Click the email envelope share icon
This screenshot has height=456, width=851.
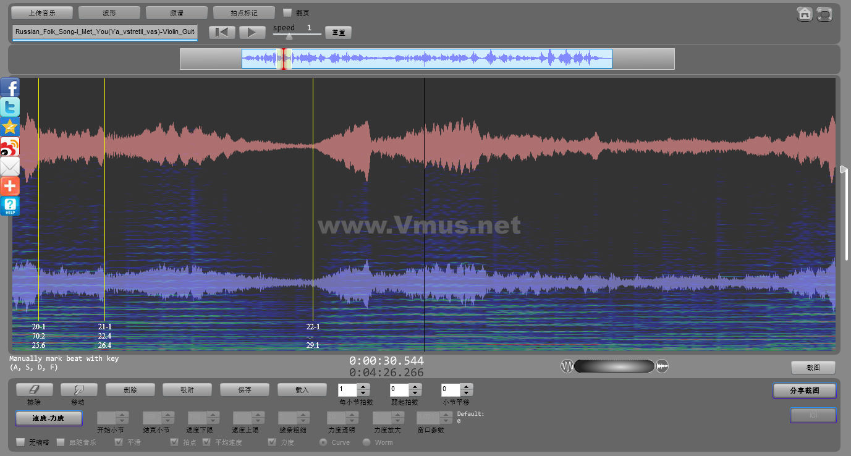10,166
